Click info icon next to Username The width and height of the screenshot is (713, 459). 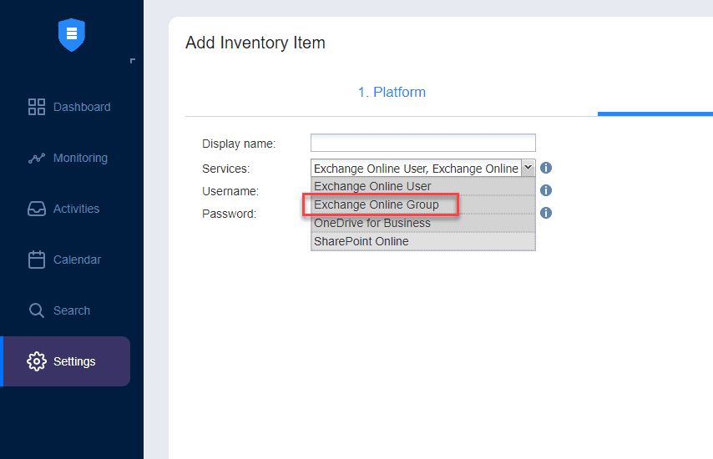[546, 190]
